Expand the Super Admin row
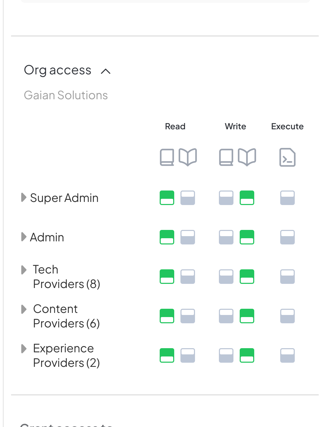The image size is (319, 427). pos(24,197)
